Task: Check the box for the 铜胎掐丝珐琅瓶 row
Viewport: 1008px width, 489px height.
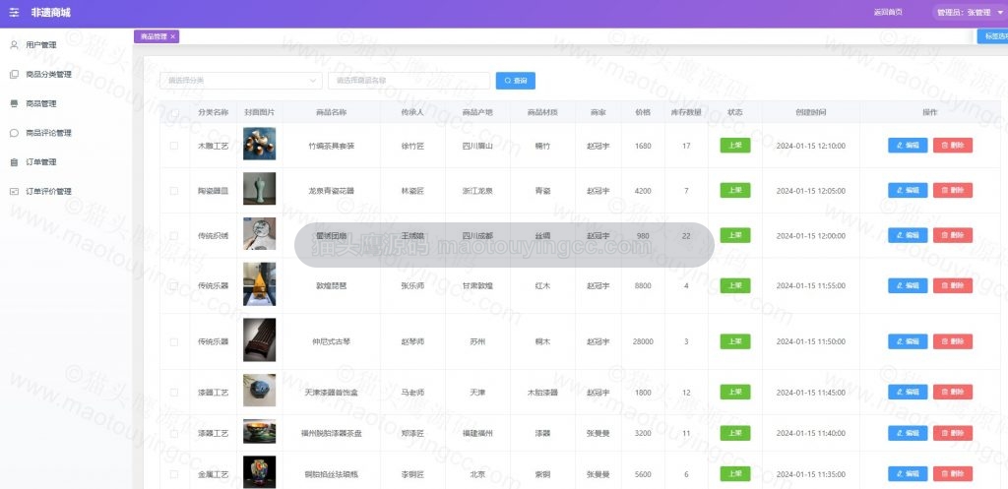Action: point(174,474)
